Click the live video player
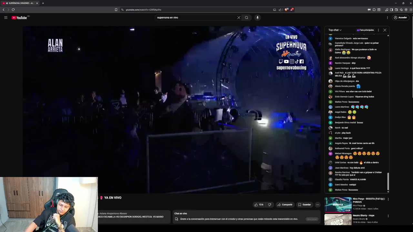The image size is (413, 232). click(x=172, y=110)
